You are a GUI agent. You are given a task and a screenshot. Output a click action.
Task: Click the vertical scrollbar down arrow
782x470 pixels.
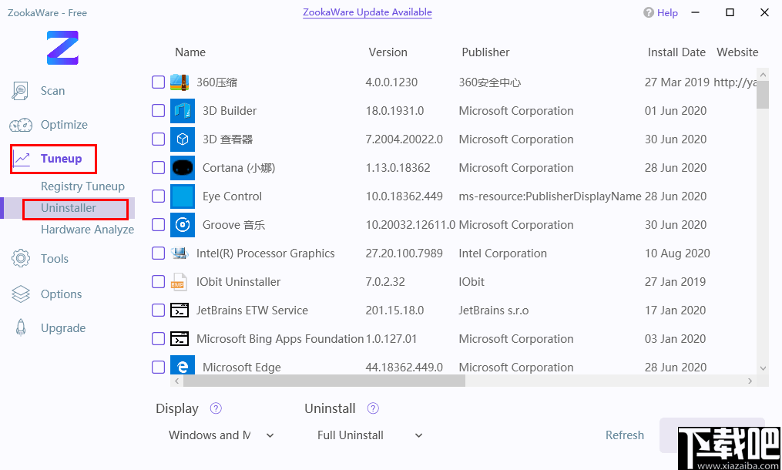[763, 368]
